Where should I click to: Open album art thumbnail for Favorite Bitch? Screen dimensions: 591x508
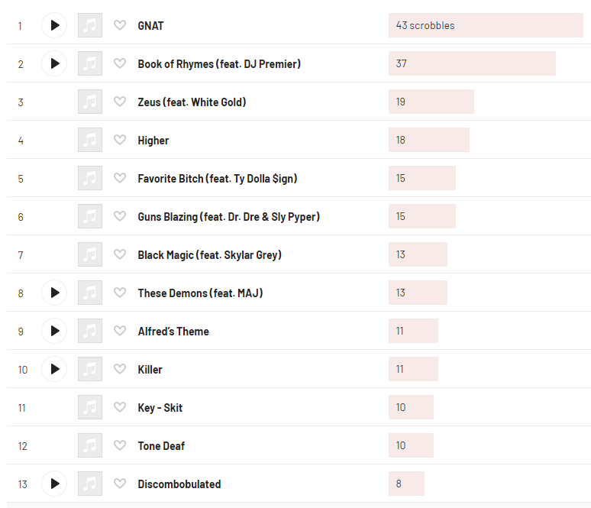point(90,178)
